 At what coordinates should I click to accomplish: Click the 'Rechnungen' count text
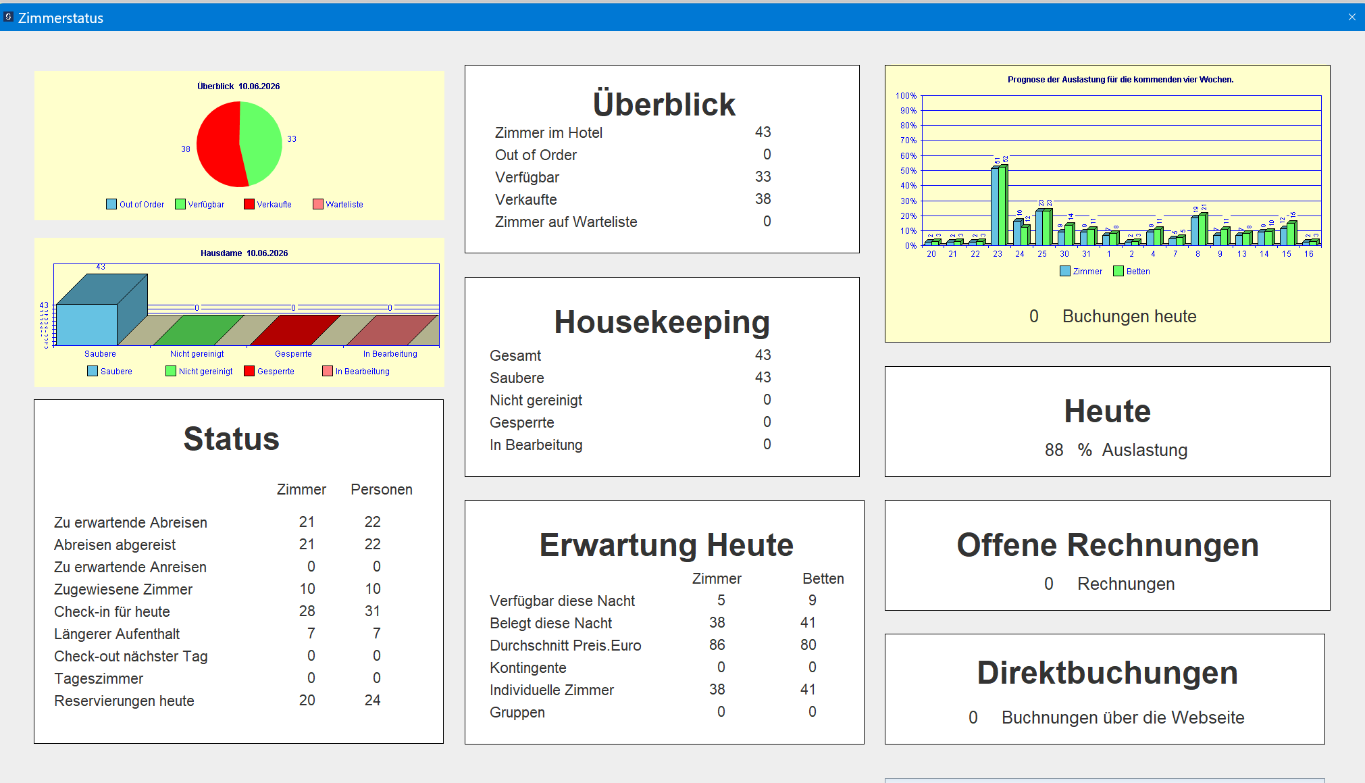coord(1126,584)
